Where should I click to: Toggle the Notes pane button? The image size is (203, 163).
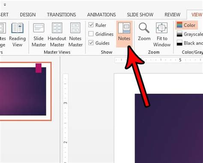pyautogui.click(x=124, y=34)
